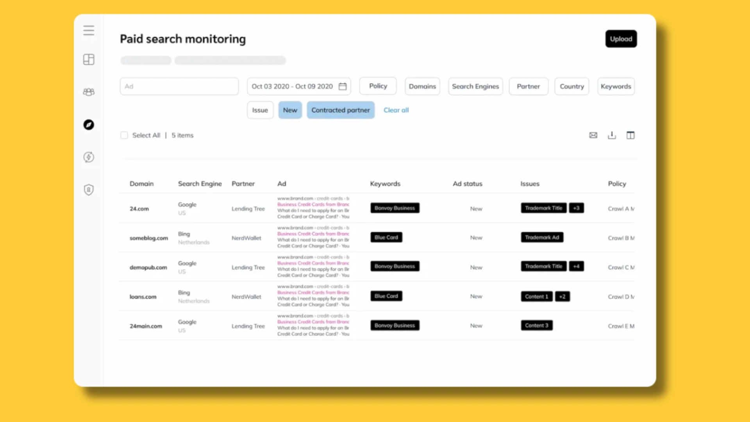Click the email envelope icon above the table
This screenshot has height=422, width=750.
(x=593, y=135)
